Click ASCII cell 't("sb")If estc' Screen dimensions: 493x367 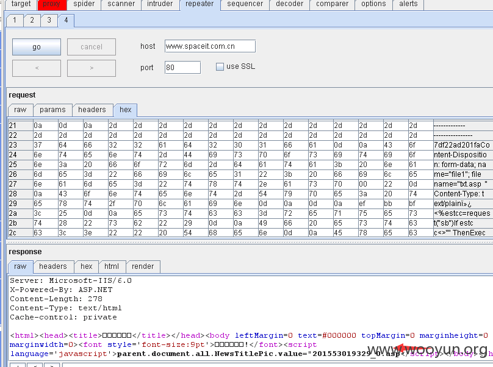point(463,223)
